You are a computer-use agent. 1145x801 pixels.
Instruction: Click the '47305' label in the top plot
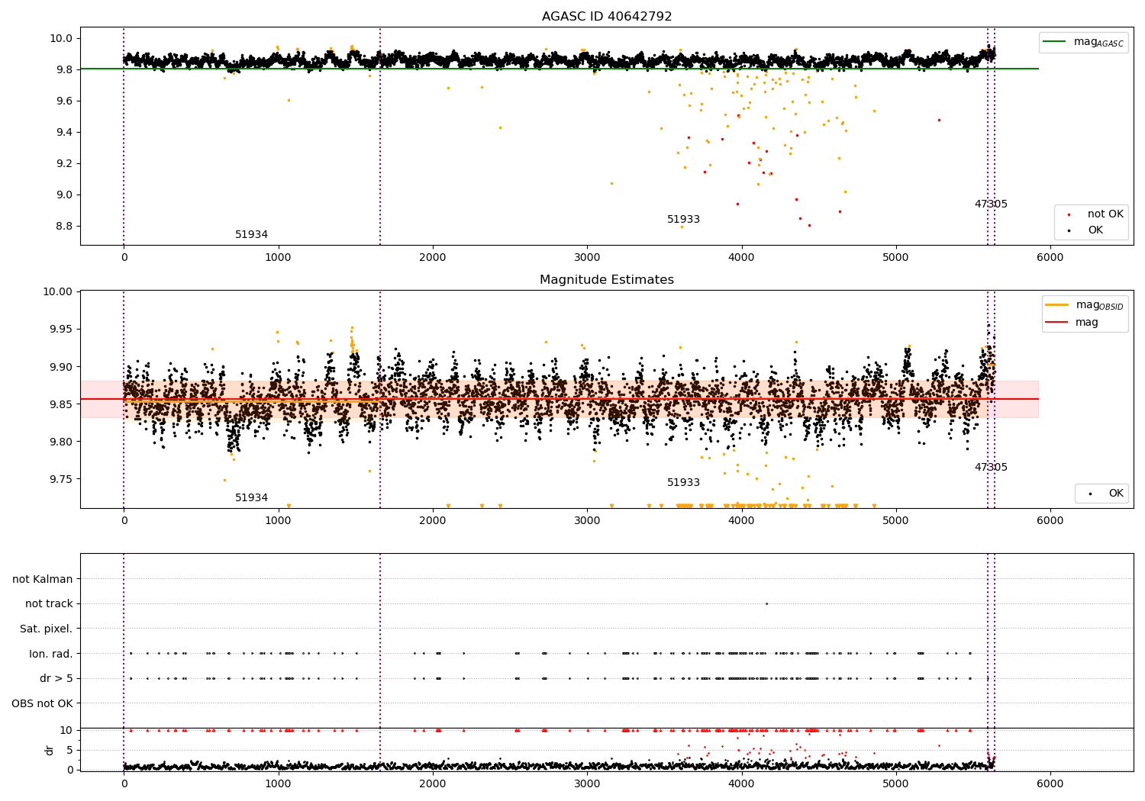(x=991, y=204)
